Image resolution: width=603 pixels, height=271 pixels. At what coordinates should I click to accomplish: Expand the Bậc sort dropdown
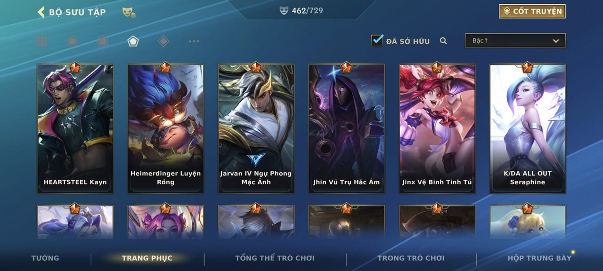pyautogui.click(x=515, y=41)
